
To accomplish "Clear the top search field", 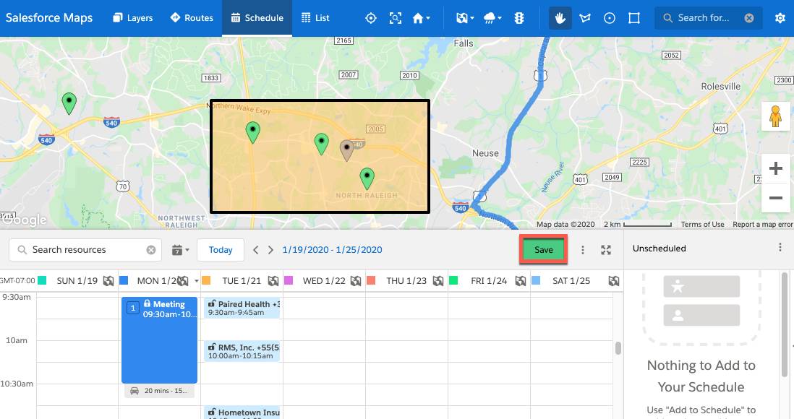I will [749, 18].
